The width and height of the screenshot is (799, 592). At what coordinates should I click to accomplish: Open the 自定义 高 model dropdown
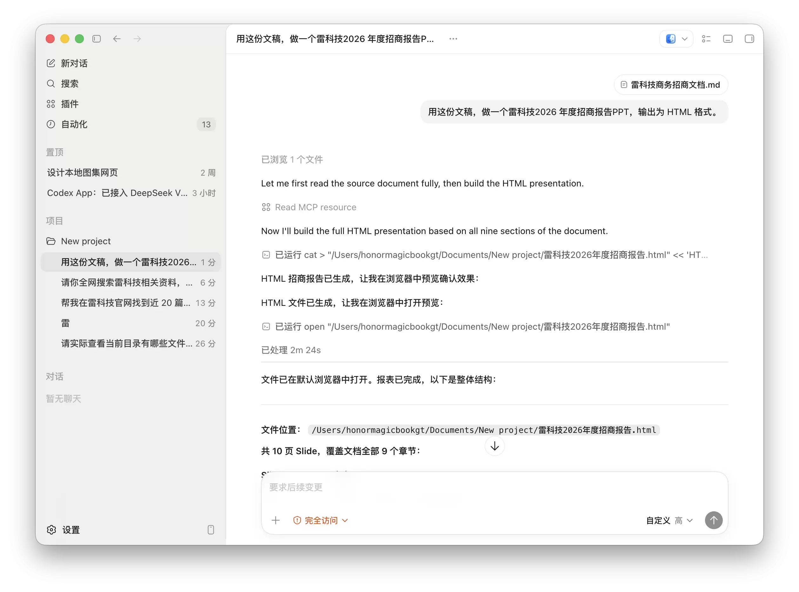point(669,521)
